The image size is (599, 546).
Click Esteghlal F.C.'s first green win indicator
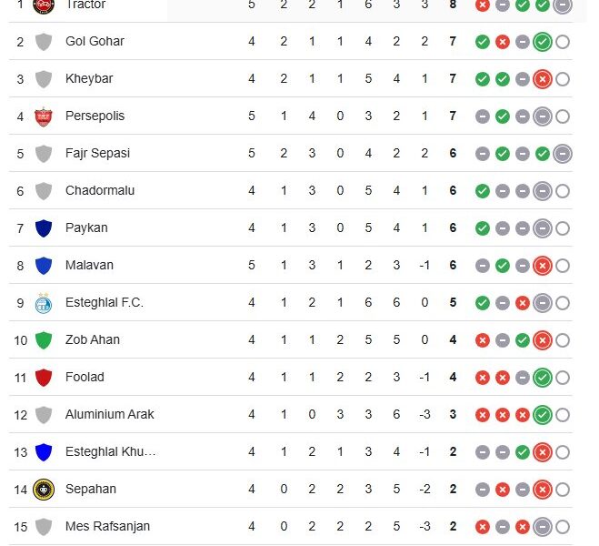[x=483, y=303]
